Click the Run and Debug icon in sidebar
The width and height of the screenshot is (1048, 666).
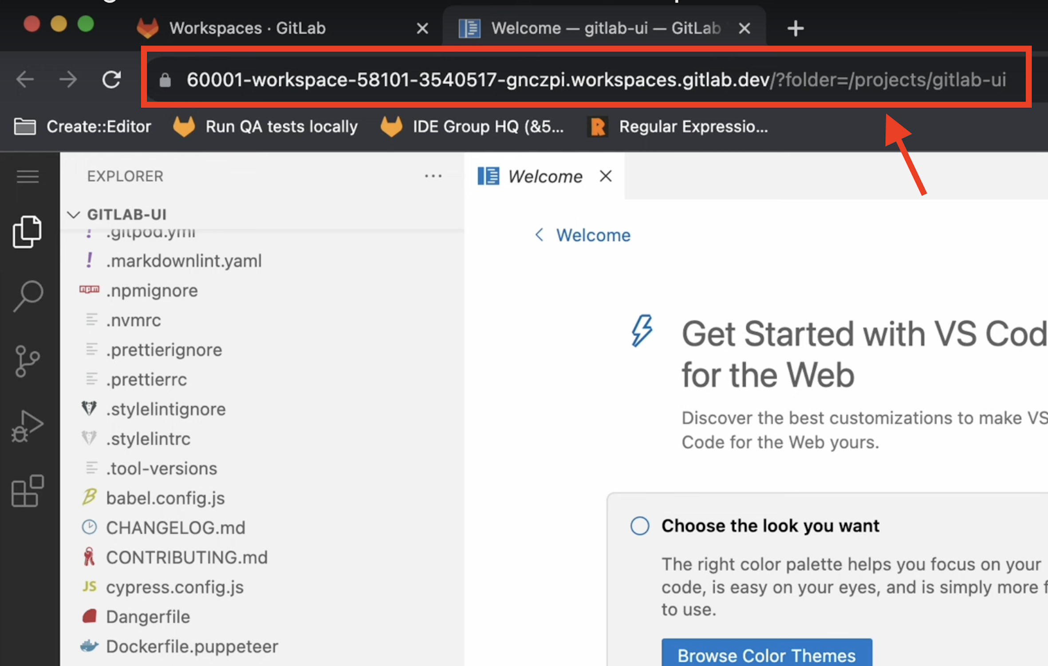click(x=27, y=424)
